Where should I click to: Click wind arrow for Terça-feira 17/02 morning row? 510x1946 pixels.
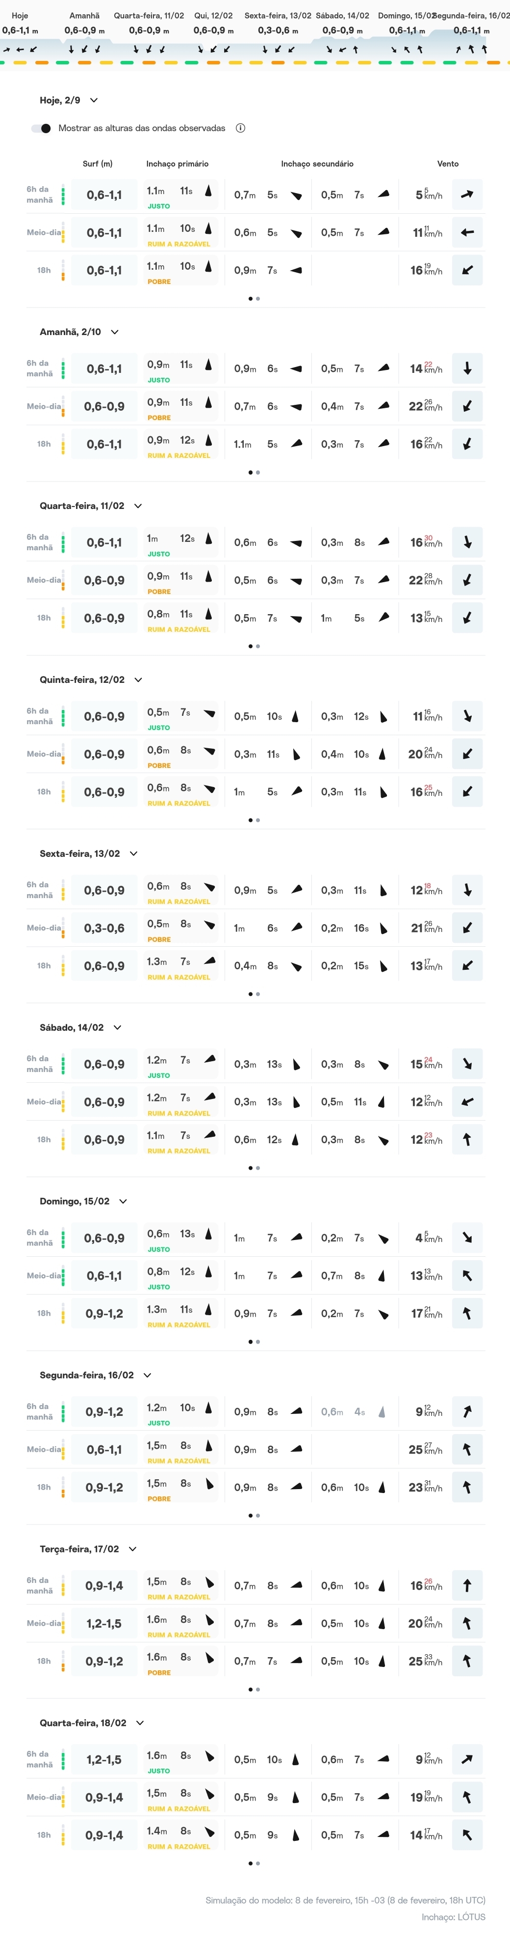point(467,1586)
